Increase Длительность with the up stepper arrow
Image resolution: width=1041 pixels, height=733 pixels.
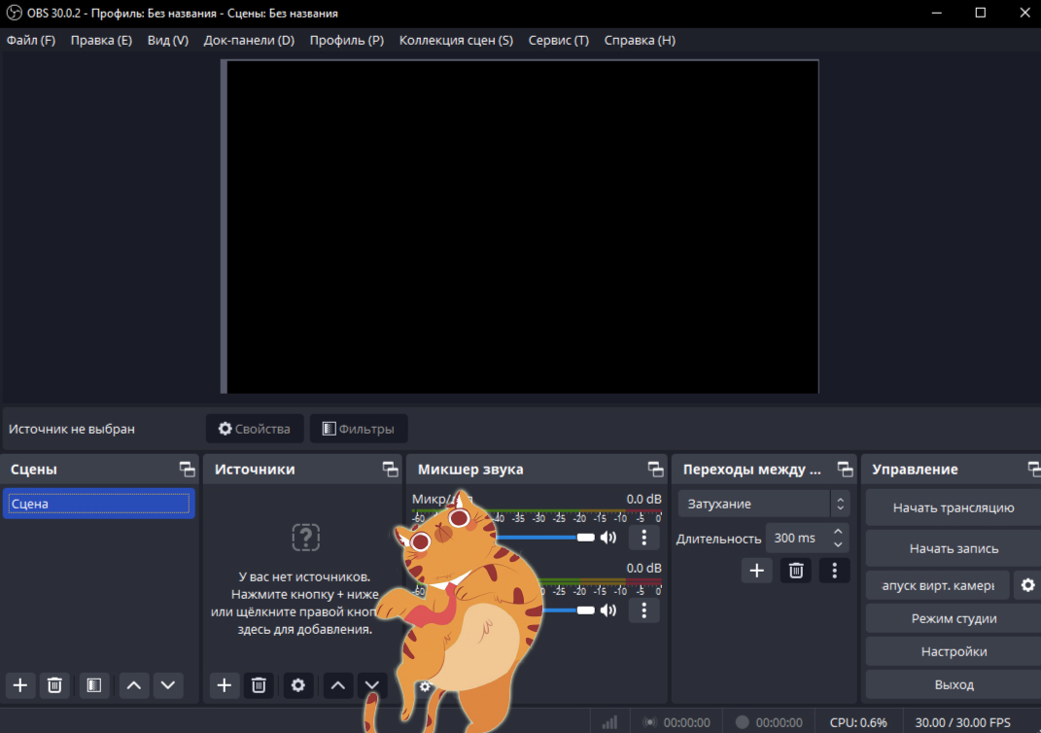[x=839, y=531]
